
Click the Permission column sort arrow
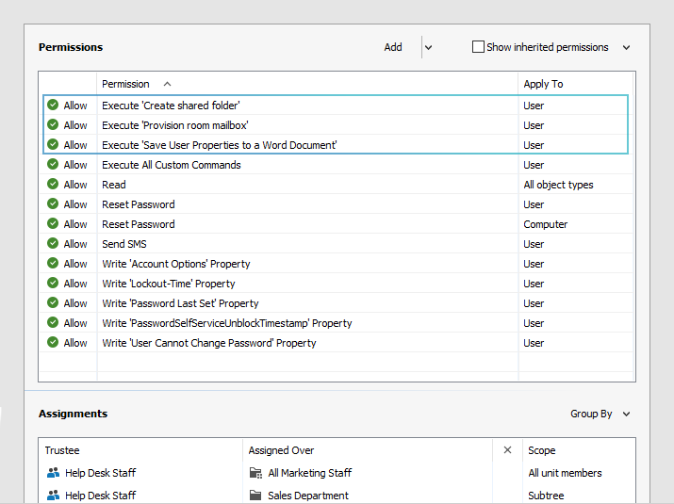coord(167,84)
